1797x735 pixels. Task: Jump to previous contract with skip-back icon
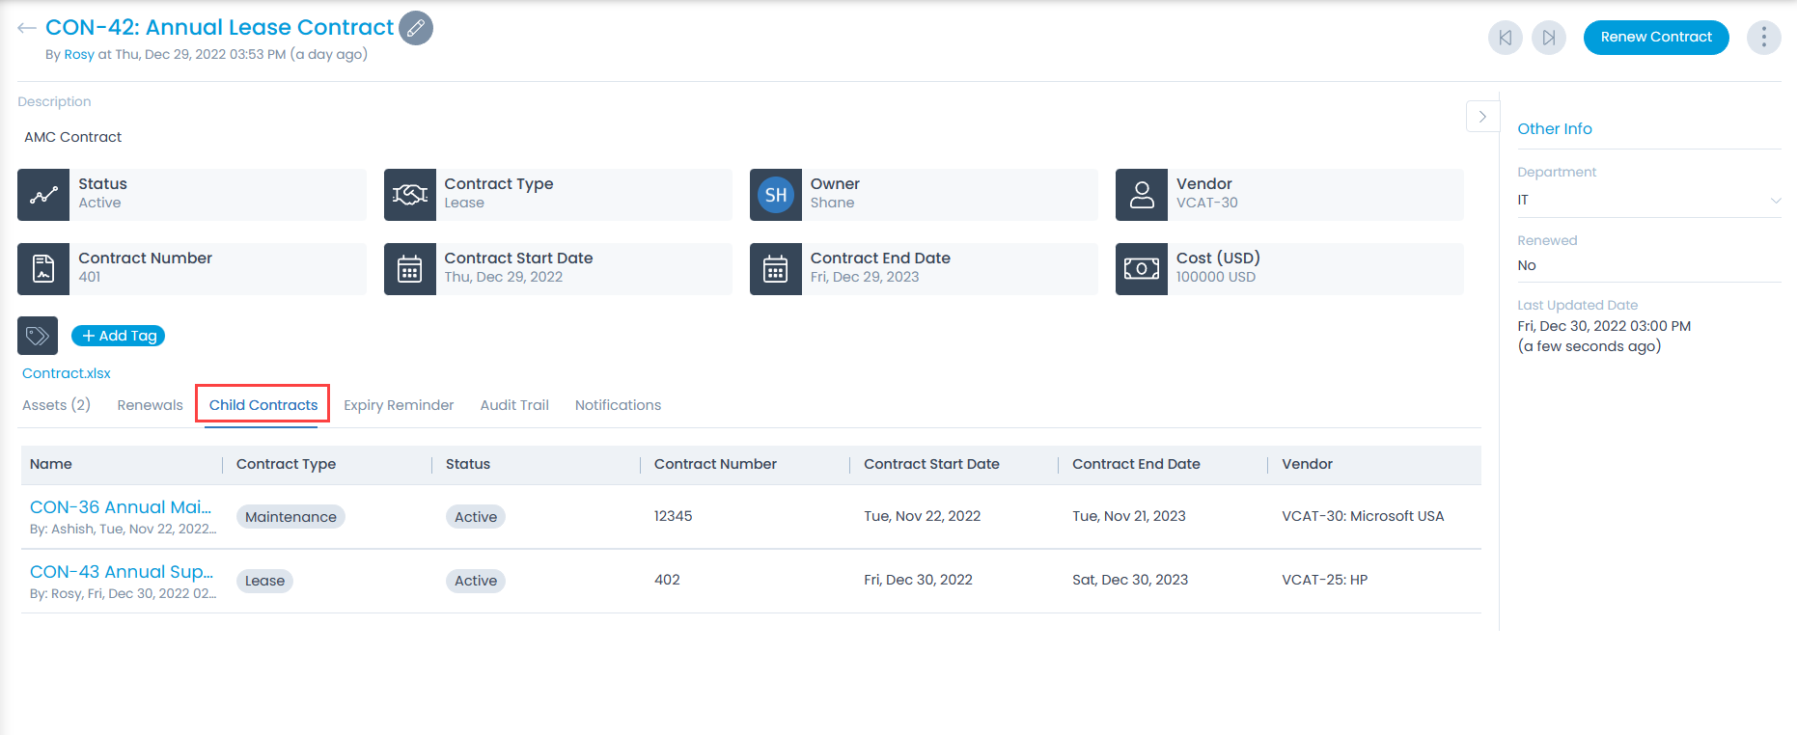click(1505, 38)
